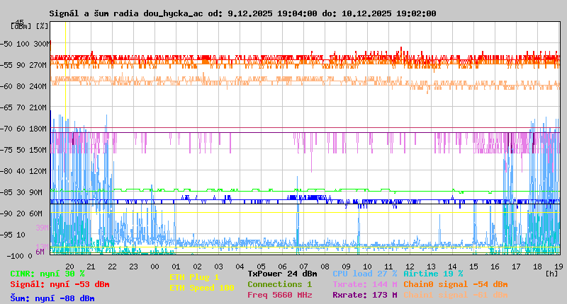The width and height of the screenshot is (567, 304).
Task: Click the 'Freq 5660 MHz' legend label
Action: coord(280,295)
